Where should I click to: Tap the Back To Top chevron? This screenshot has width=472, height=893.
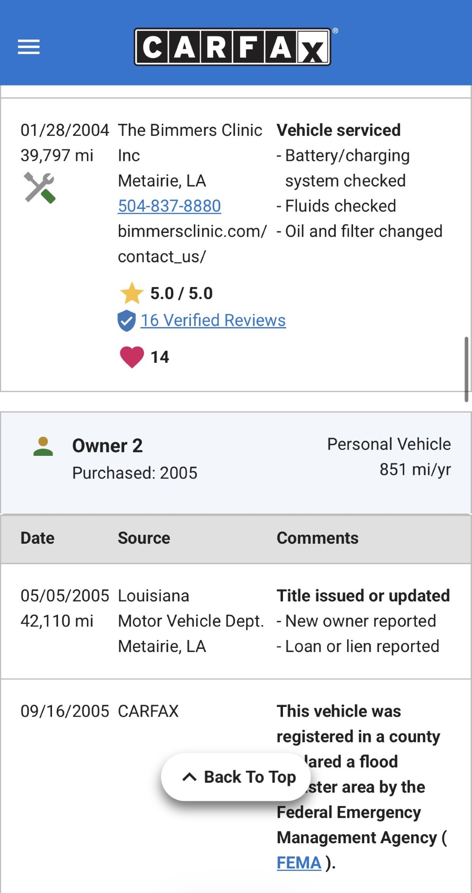pyautogui.click(x=190, y=777)
